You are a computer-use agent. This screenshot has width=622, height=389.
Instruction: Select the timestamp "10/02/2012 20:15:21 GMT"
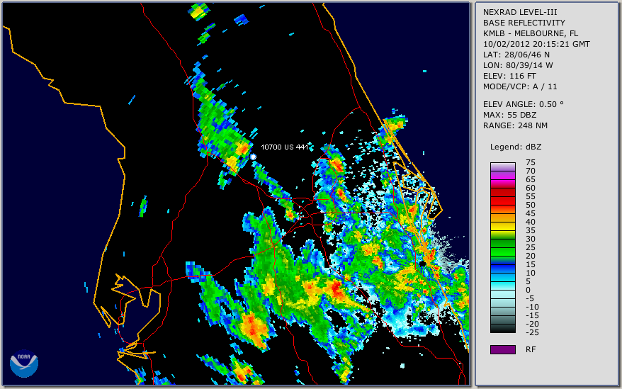click(536, 44)
